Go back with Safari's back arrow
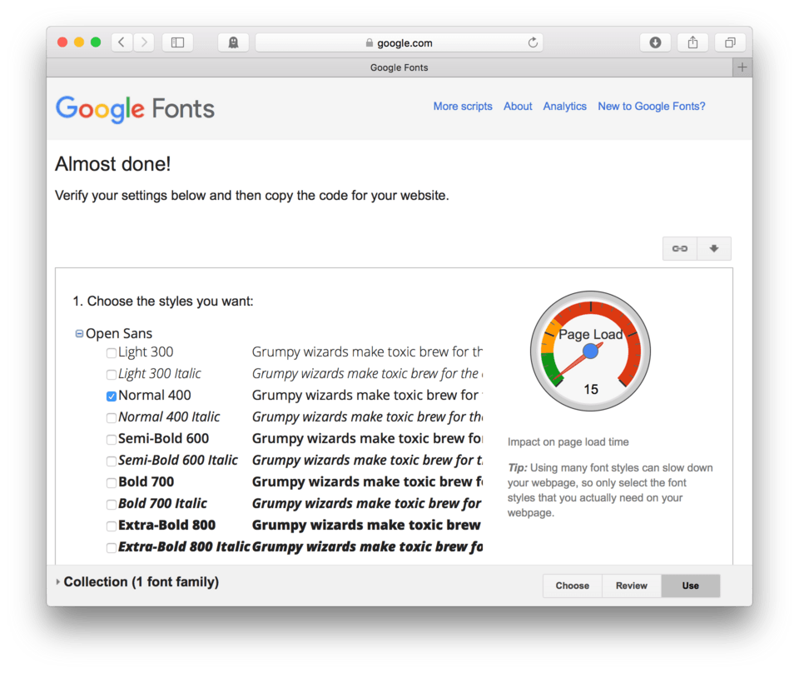799x673 pixels. click(122, 42)
